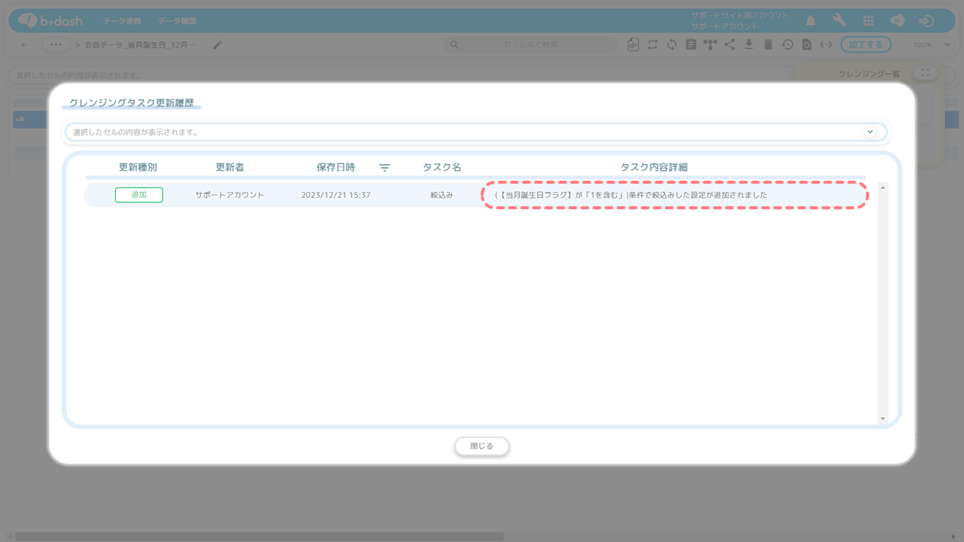Click the circular sync toolbar icon
The width and height of the screenshot is (964, 542).
tap(672, 44)
